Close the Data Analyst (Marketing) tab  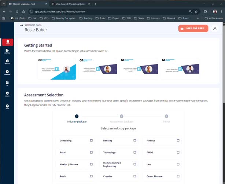coord(89,4)
